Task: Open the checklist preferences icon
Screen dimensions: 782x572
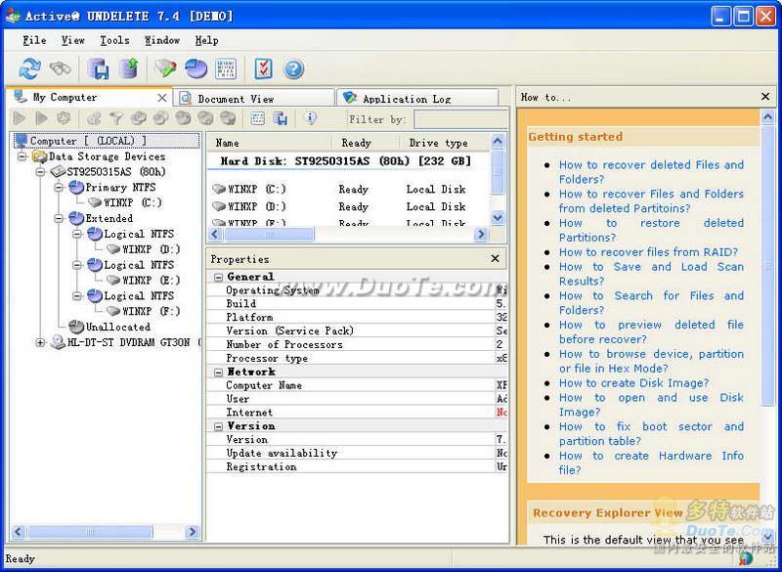Action: (x=263, y=68)
